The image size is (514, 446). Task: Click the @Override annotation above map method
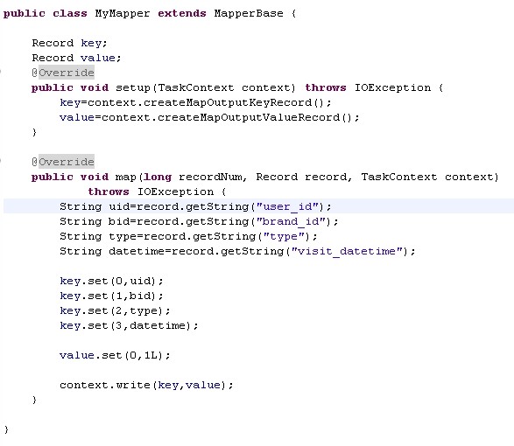point(63,162)
